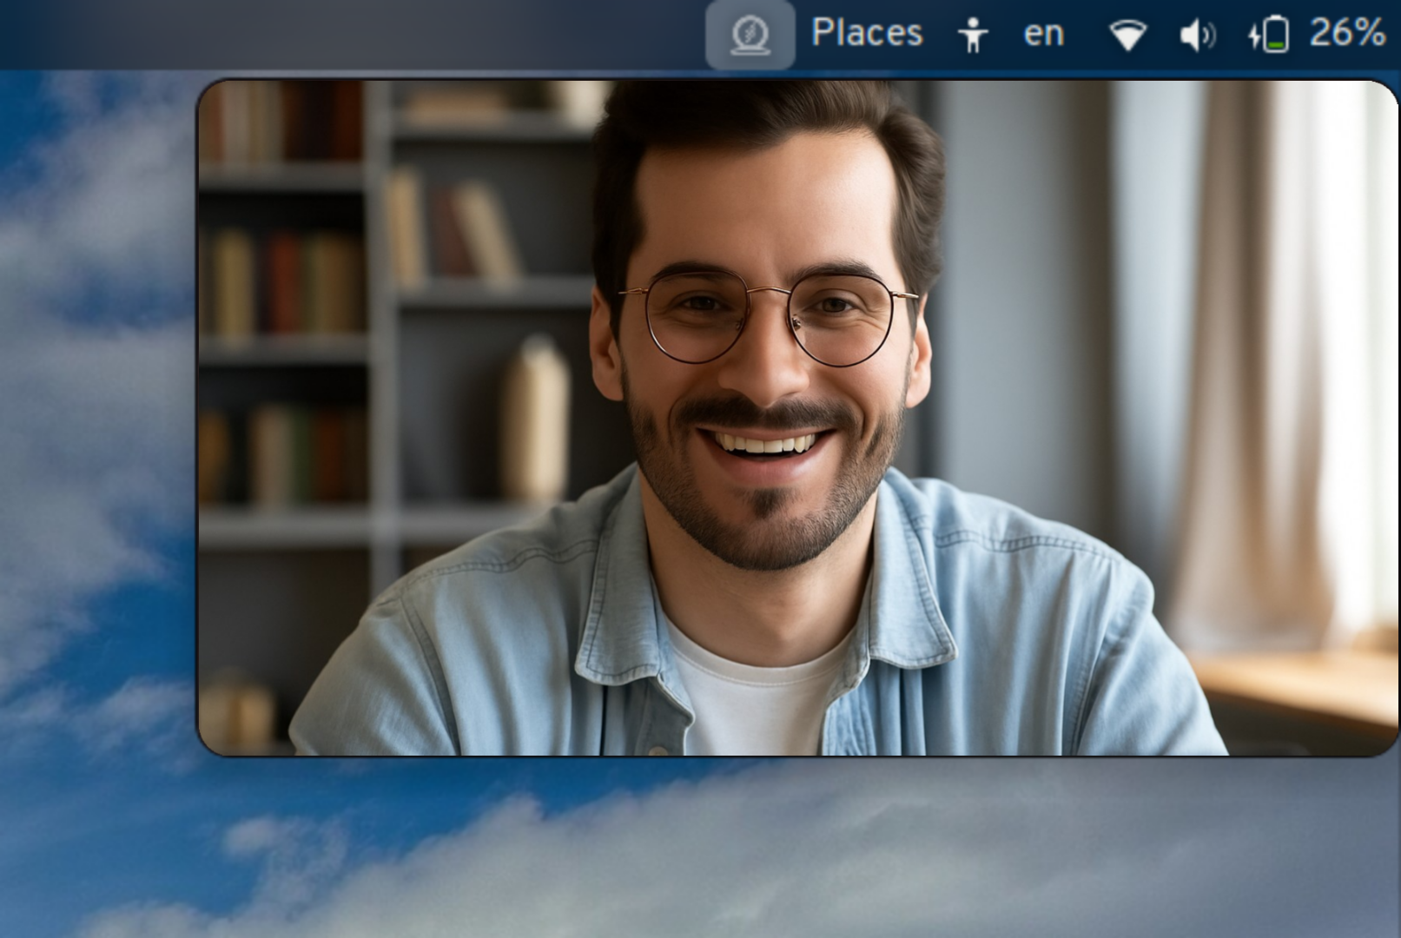The height and width of the screenshot is (938, 1401).
Task: Click the battery charging icon
Action: 1268,36
